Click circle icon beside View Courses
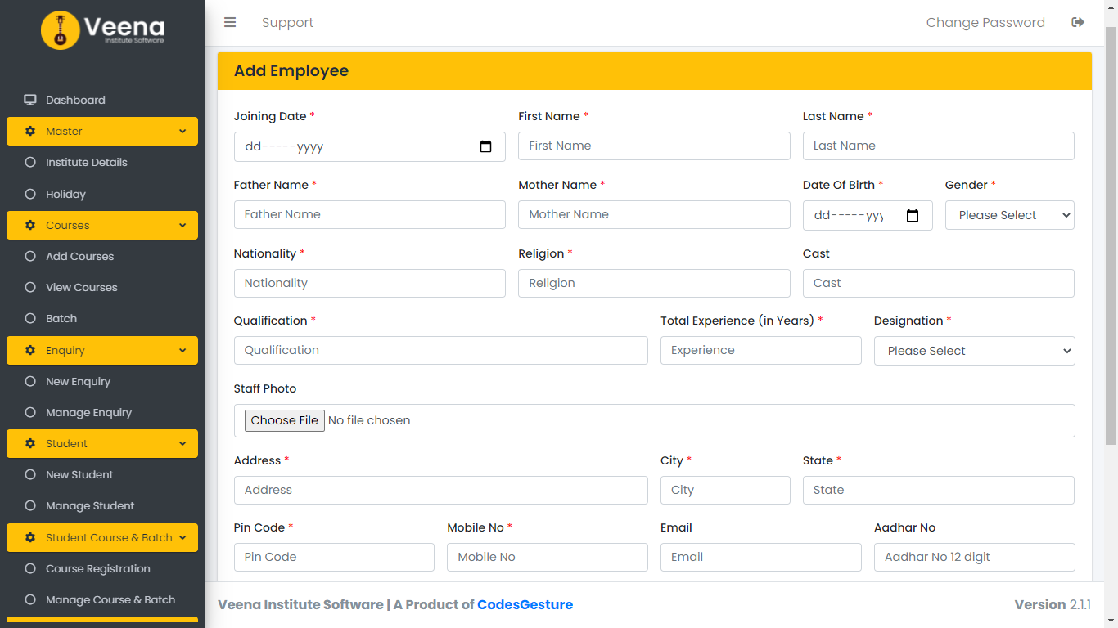 pos(30,287)
